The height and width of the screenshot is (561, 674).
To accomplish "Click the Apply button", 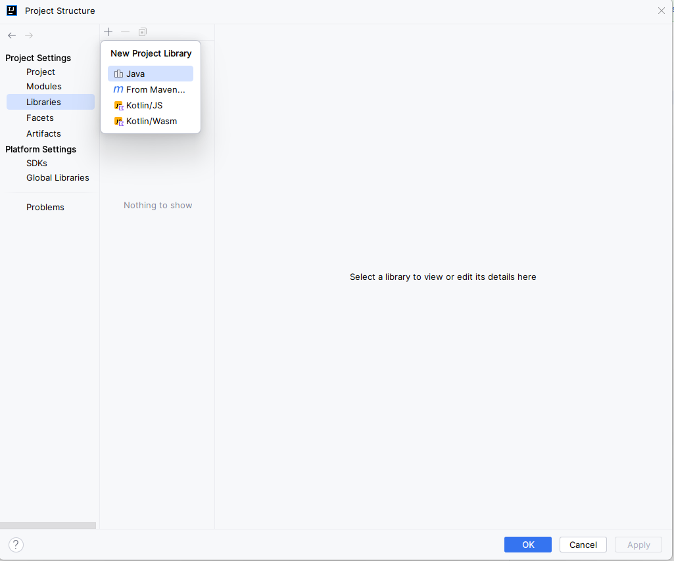I will 638,545.
